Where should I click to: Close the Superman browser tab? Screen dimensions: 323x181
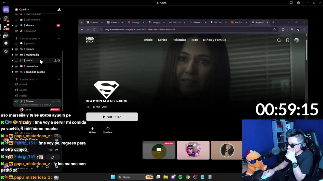267,22
